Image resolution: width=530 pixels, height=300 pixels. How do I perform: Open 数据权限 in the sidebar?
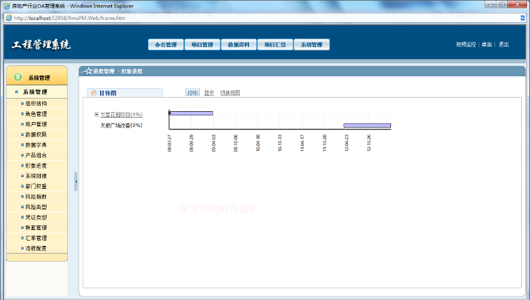[x=36, y=135]
